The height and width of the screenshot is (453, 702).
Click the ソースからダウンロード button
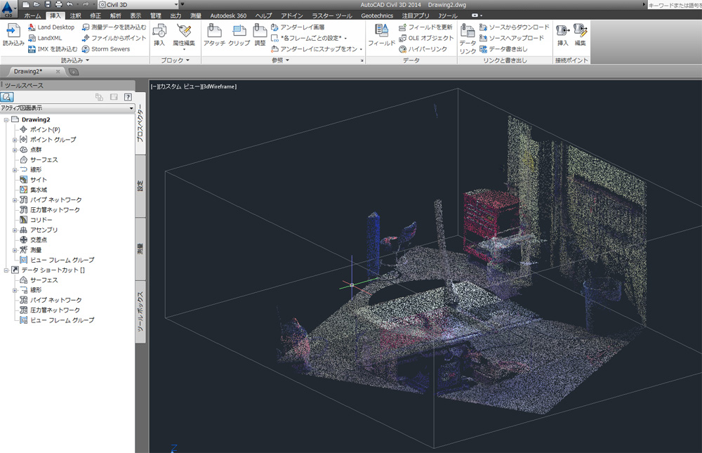(x=515, y=27)
